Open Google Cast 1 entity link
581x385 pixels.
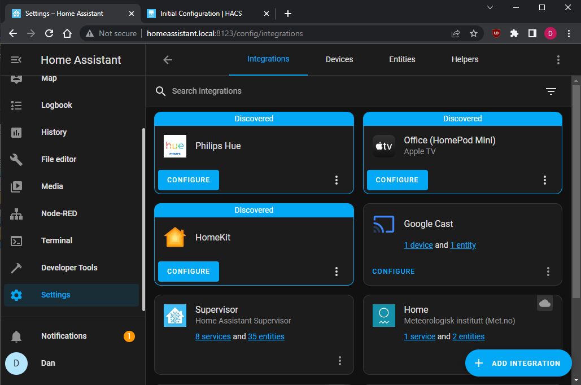[463, 245]
